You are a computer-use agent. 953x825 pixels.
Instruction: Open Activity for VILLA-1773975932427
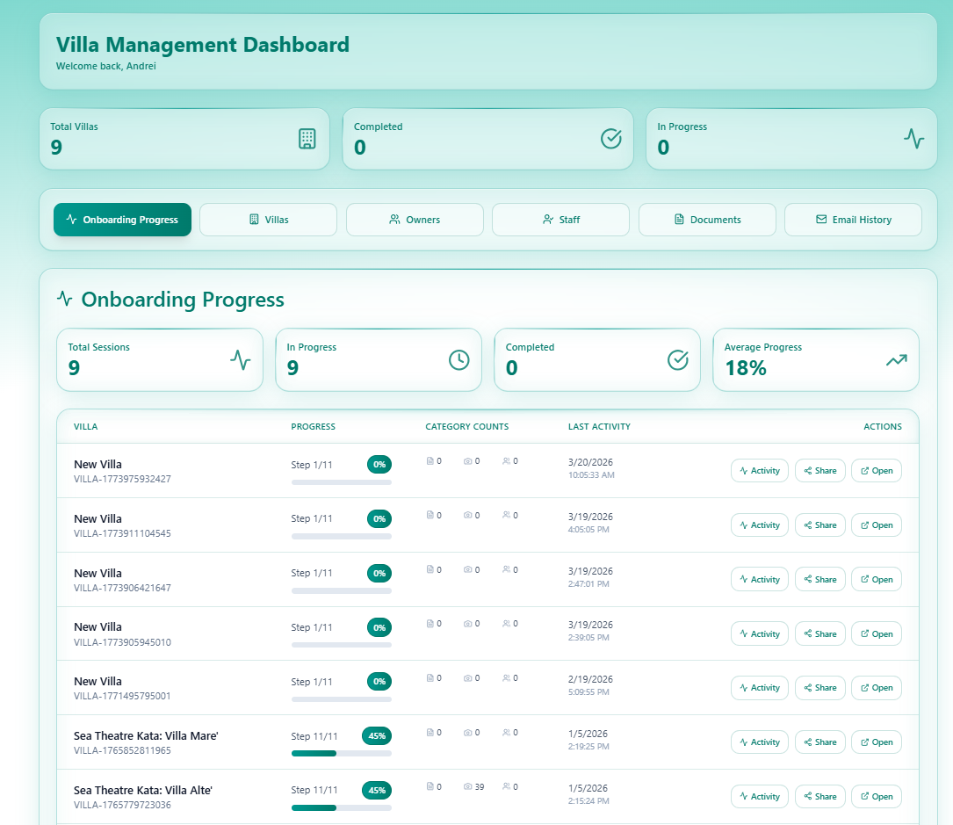pyautogui.click(x=760, y=471)
